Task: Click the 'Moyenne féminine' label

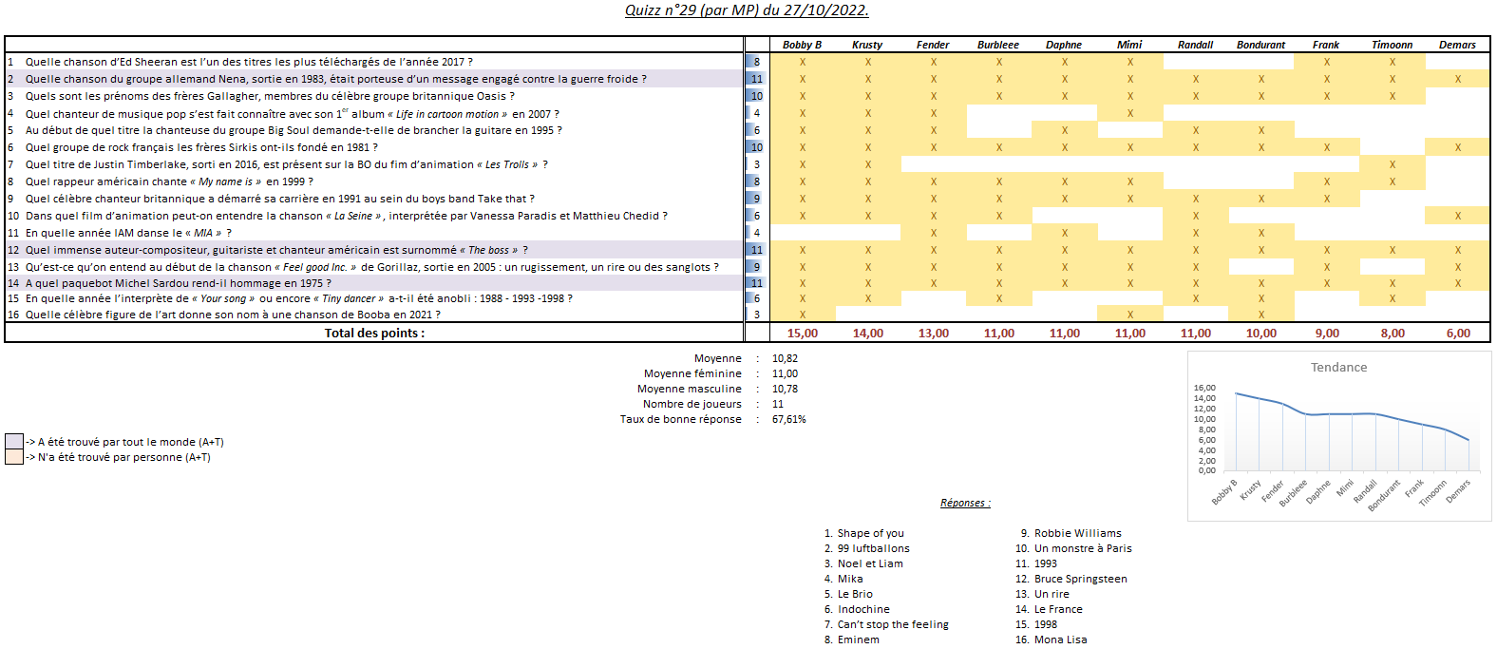Action: pos(692,373)
